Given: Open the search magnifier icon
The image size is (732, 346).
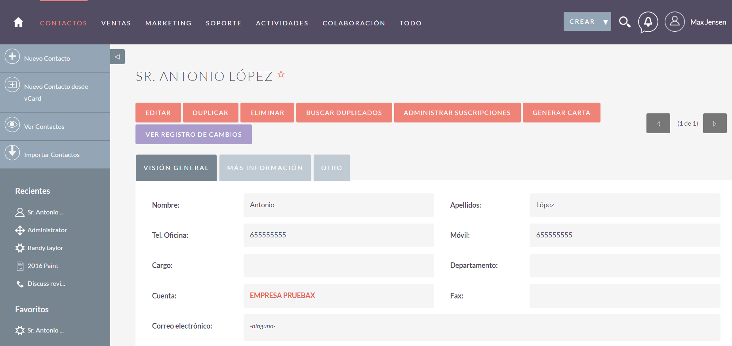Looking at the screenshot, I should [624, 22].
